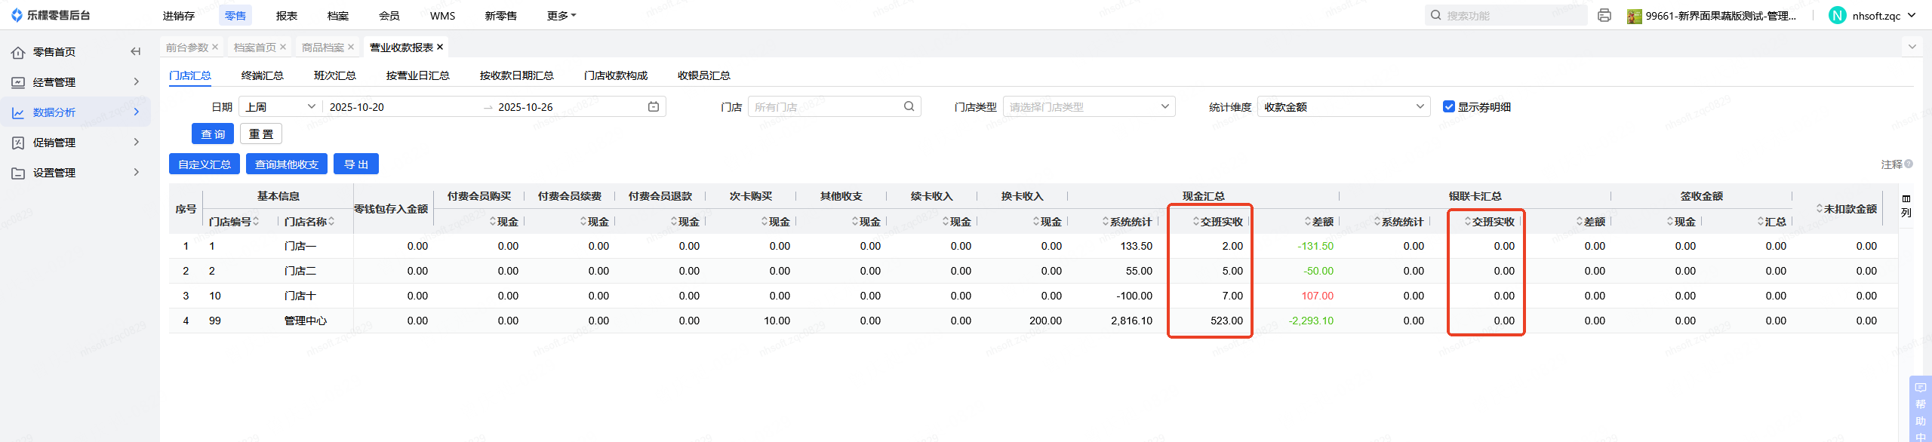Close the 前台参数 tab
Image resolution: width=1932 pixels, height=442 pixels.
[215, 47]
